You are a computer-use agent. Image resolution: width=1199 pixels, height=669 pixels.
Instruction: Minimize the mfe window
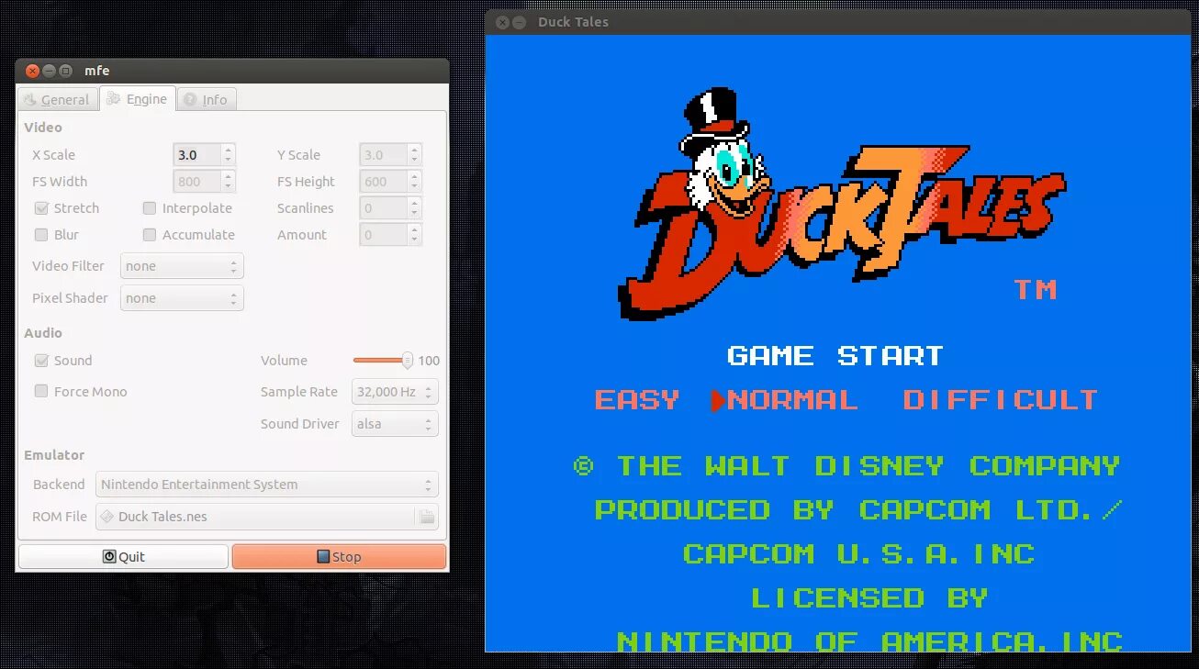(50, 71)
